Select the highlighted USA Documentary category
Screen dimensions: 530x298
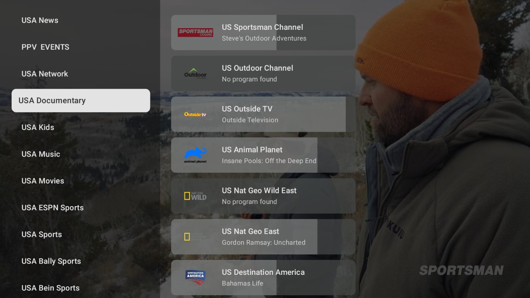click(x=81, y=101)
